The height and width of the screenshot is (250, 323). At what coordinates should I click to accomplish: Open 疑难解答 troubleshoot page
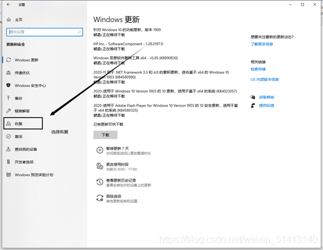coord(22,111)
